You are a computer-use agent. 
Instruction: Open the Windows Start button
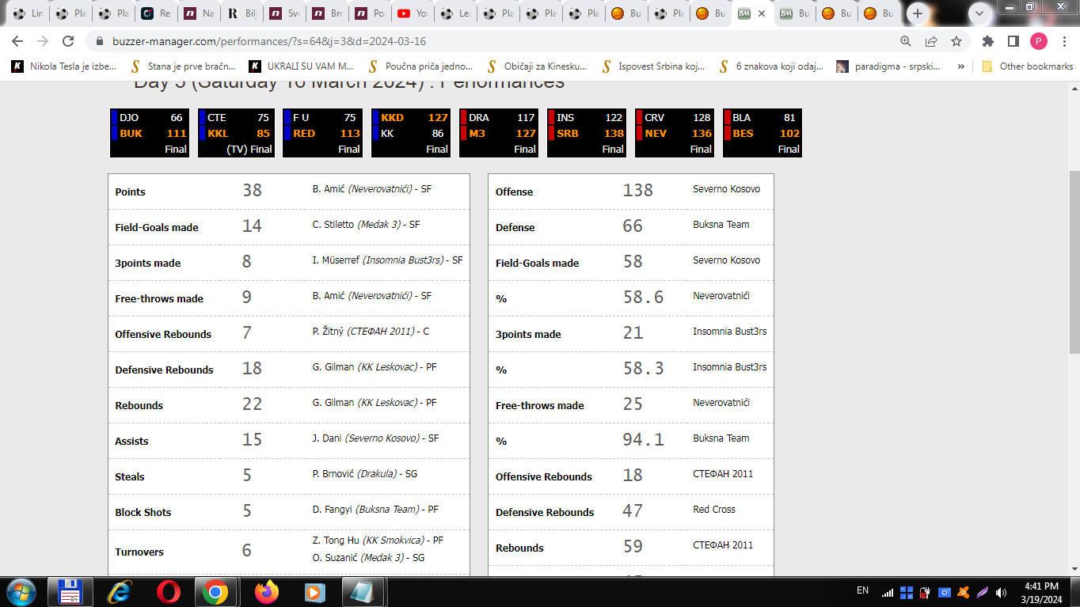pyautogui.click(x=21, y=592)
